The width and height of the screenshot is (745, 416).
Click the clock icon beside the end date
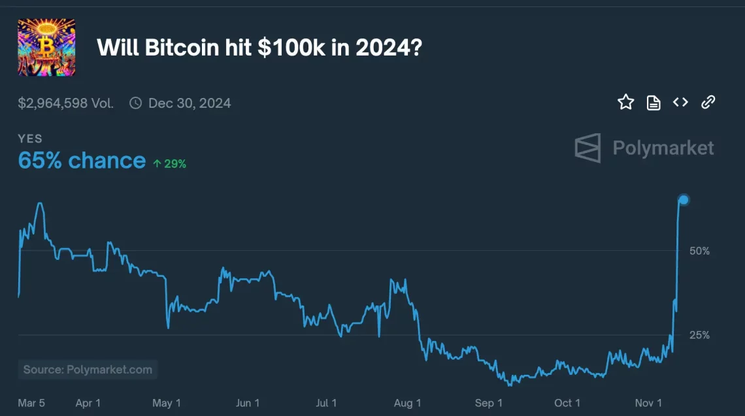(135, 103)
